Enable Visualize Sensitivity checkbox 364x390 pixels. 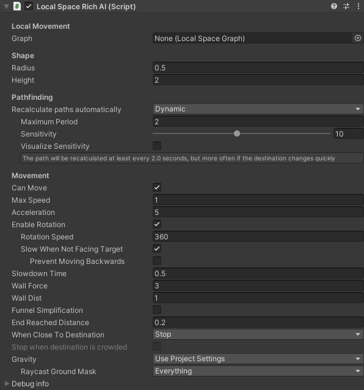(157, 146)
